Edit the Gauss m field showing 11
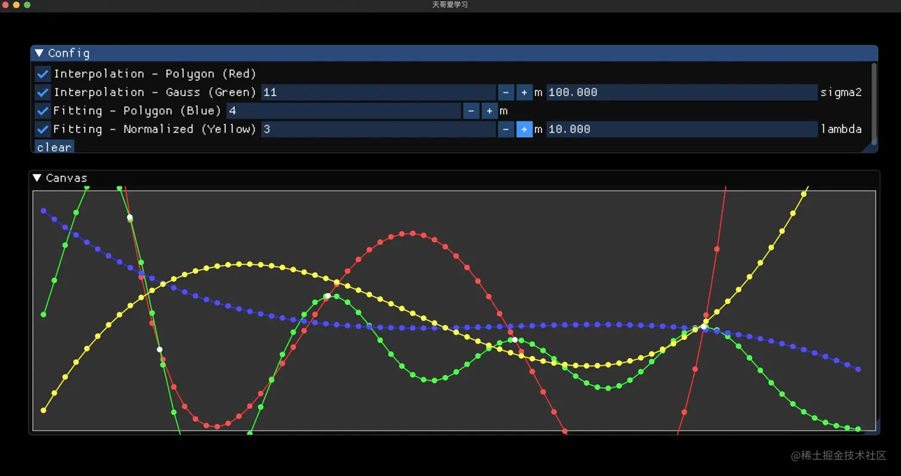This screenshot has height=476, width=901. point(378,92)
